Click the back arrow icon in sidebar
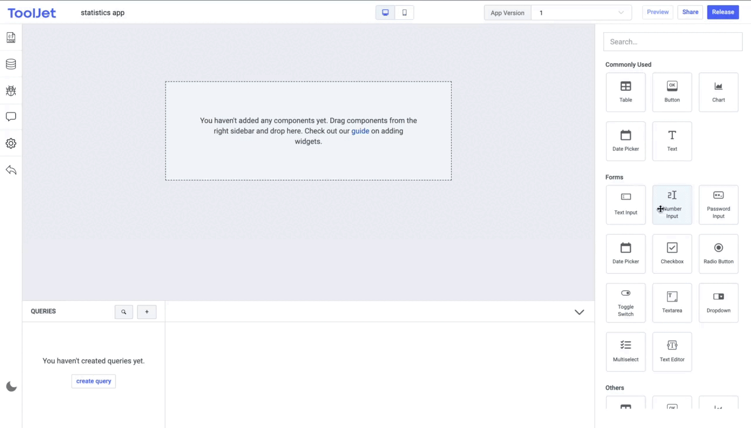The width and height of the screenshot is (751, 428). coord(11,170)
